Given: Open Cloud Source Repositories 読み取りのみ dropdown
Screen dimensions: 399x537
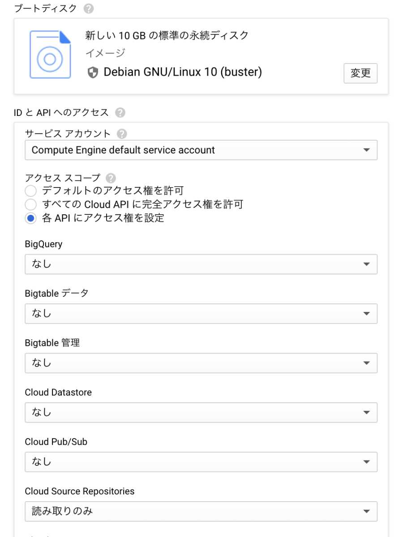Looking at the screenshot, I should [201, 511].
